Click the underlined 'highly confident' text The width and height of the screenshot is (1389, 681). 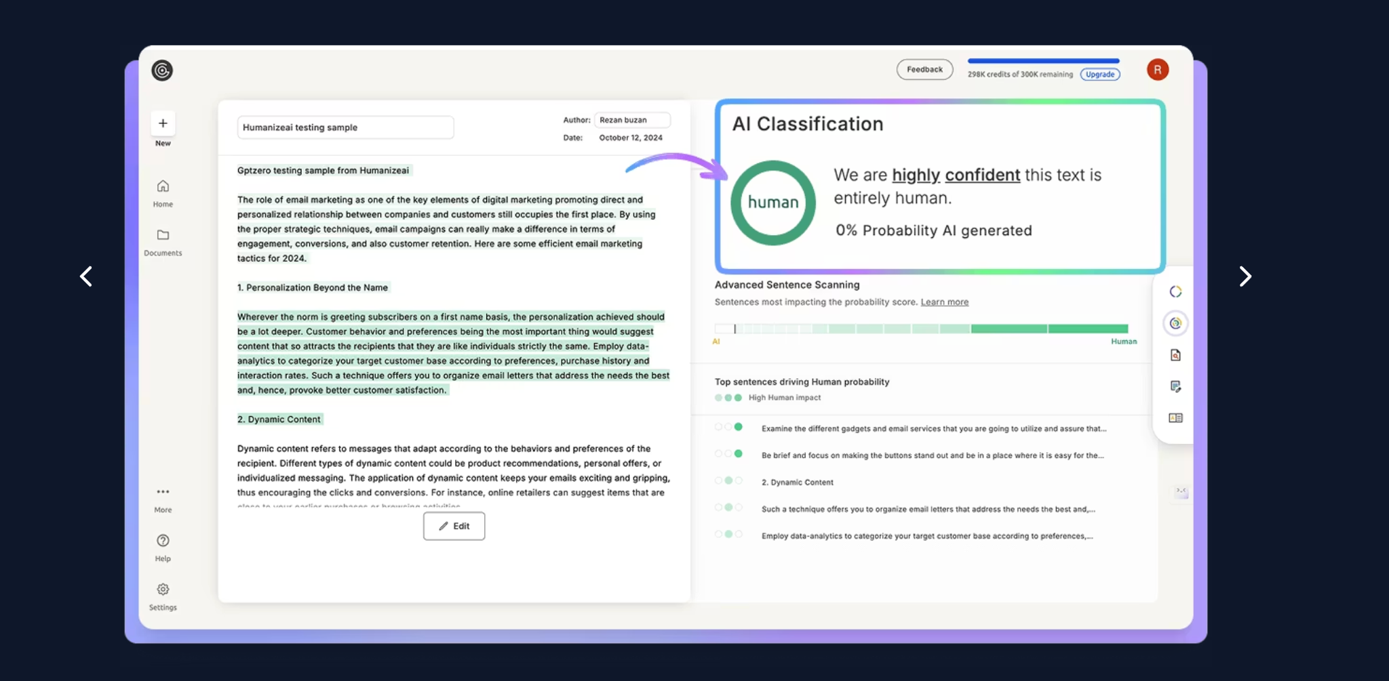click(956, 175)
